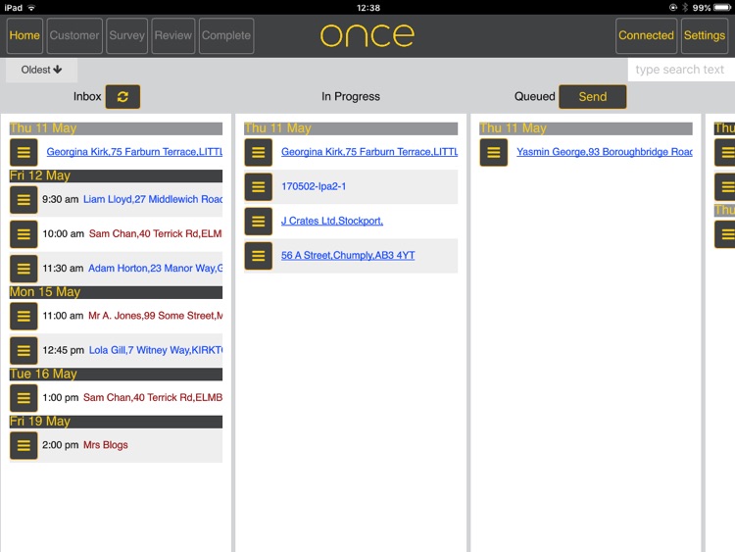
Task: Switch to the Review tab
Action: click(172, 35)
